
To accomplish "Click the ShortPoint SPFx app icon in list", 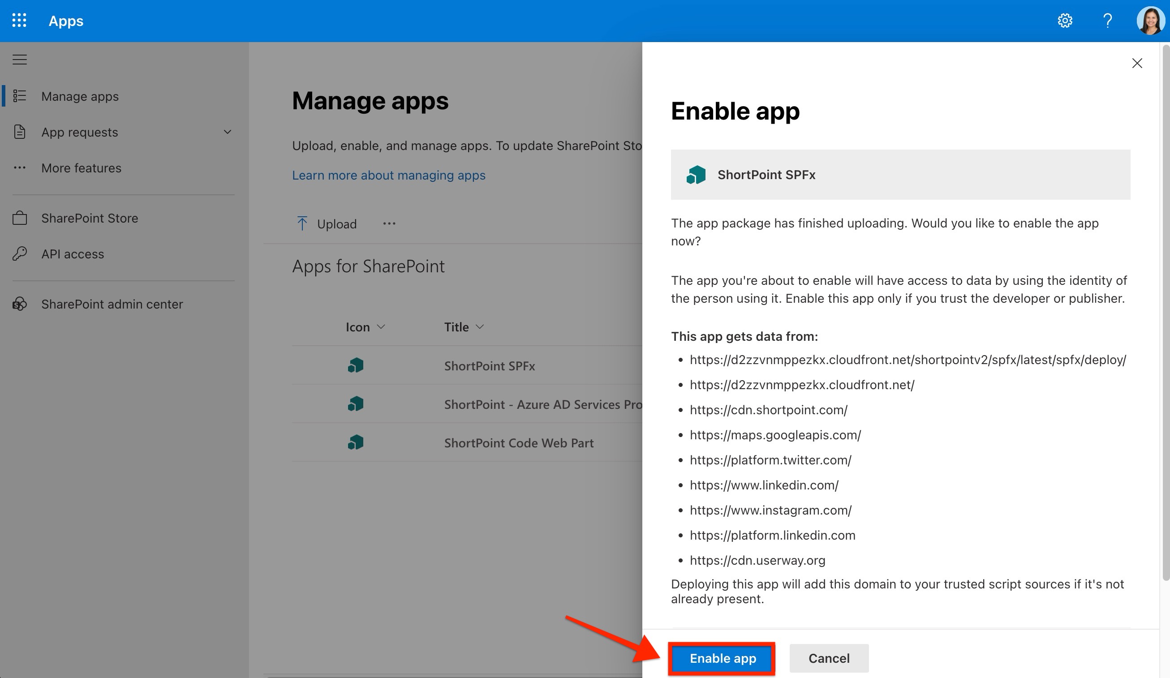I will click(x=355, y=365).
